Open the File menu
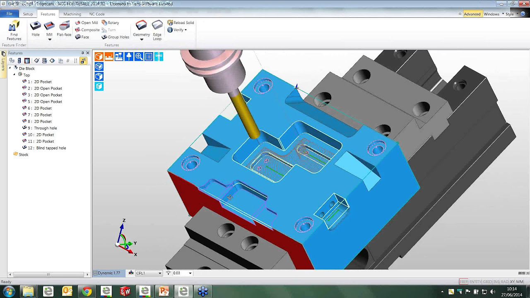 pyautogui.click(x=9, y=14)
